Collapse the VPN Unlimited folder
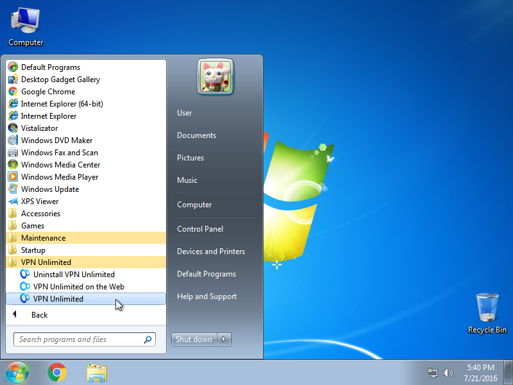 [x=86, y=262]
